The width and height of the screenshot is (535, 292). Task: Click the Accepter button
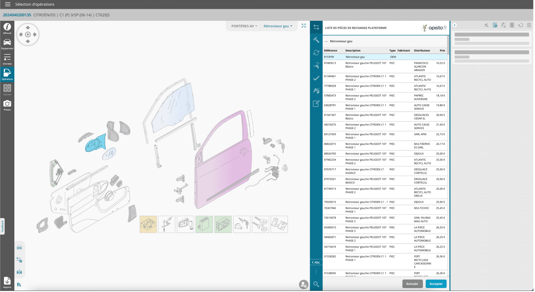pyautogui.click(x=436, y=284)
